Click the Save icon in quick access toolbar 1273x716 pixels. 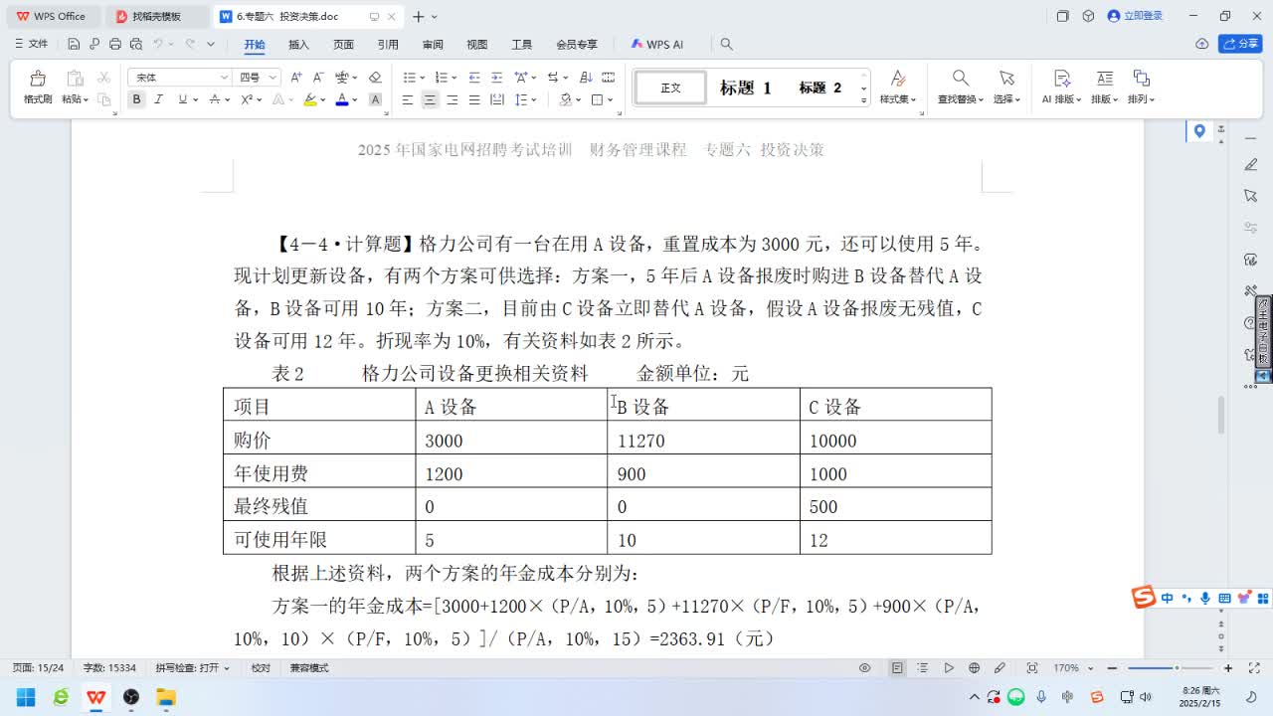point(74,44)
